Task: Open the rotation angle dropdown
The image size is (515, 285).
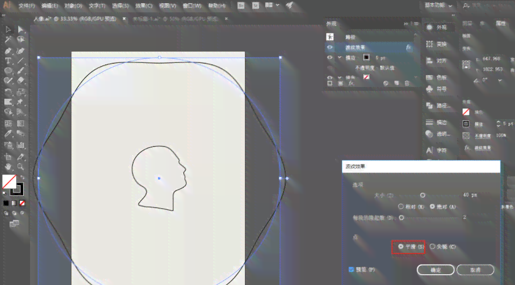Action: click(500, 80)
